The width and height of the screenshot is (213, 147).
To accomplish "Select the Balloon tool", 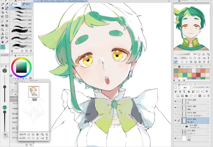I will (7, 34).
